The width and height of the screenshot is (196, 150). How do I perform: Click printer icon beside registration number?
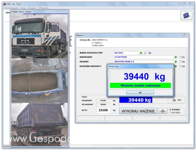pos(150,53)
